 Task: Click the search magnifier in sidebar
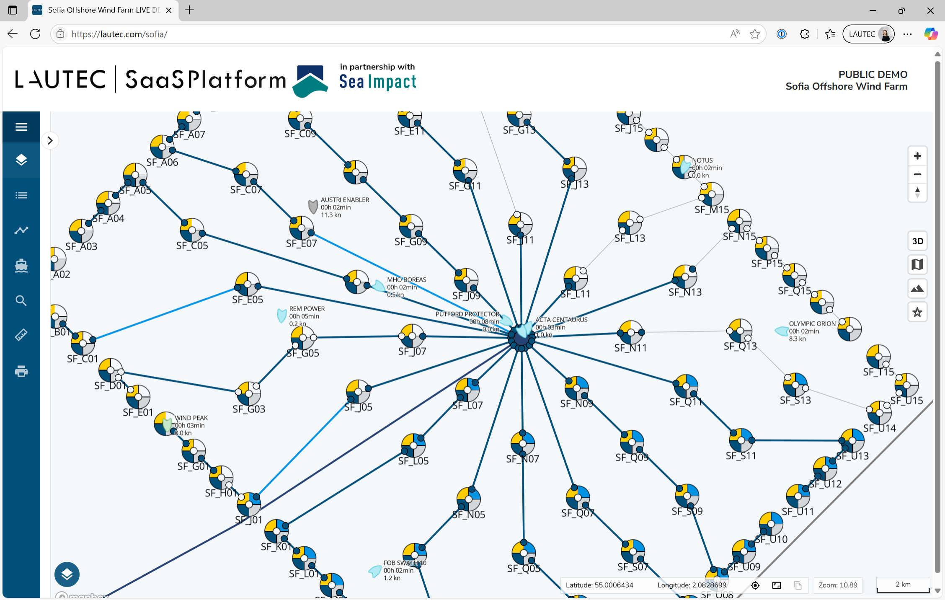21,300
